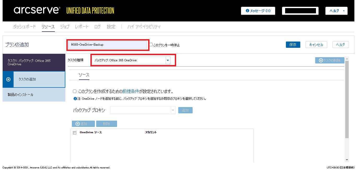
Task: Open the 前提条件 link
Action: pyautogui.click(x=131, y=91)
